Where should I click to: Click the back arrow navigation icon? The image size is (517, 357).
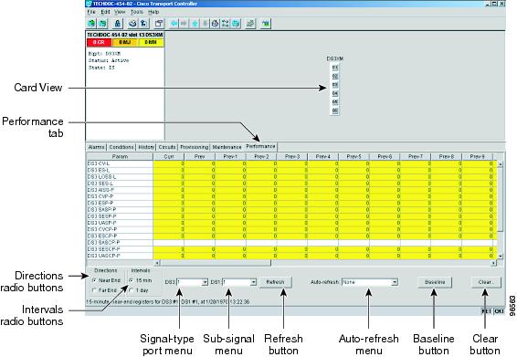pyautogui.click(x=174, y=24)
